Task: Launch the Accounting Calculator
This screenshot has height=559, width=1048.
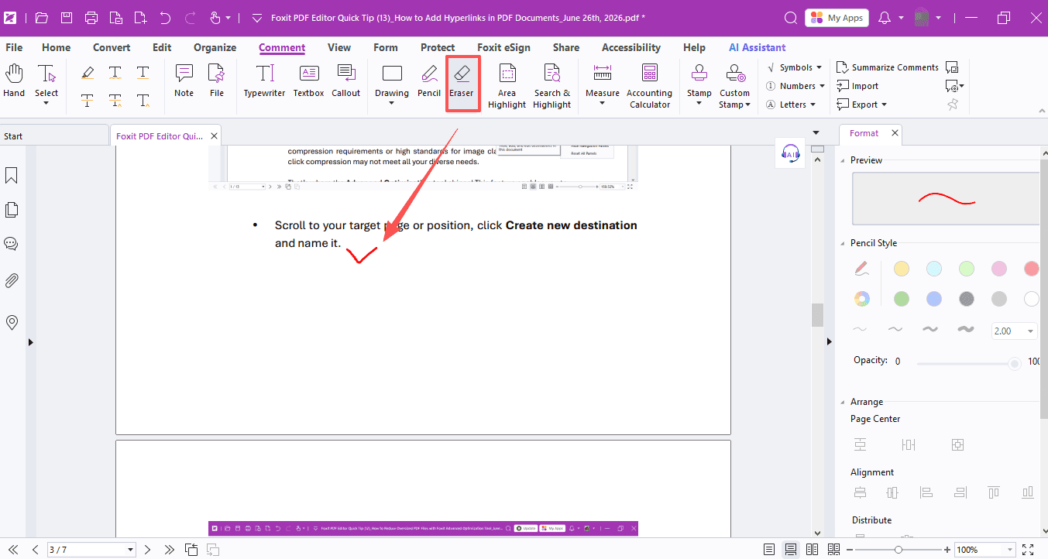Action: (x=649, y=86)
